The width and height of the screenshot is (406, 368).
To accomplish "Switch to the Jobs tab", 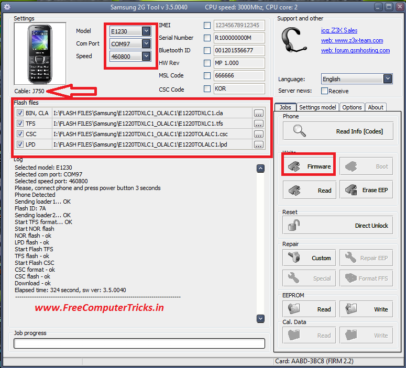I will click(285, 107).
